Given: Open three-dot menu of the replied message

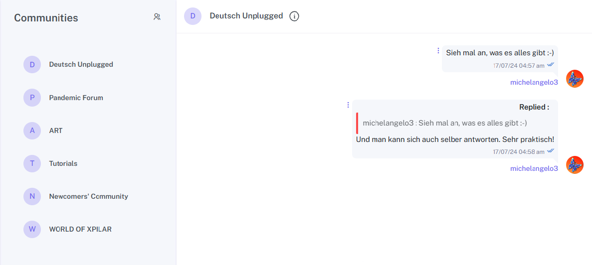Looking at the screenshot, I should click(348, 105).
